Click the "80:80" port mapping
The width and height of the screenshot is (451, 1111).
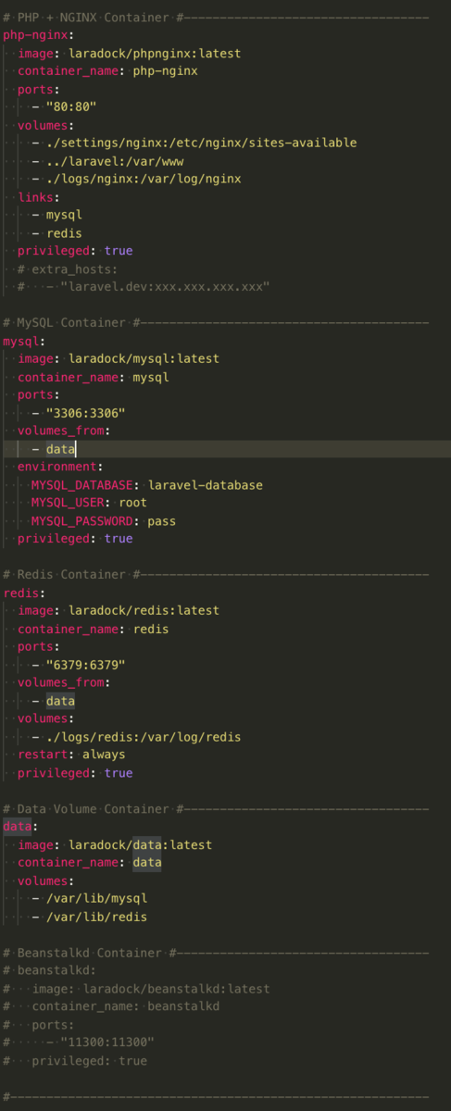tap(71, 107)
